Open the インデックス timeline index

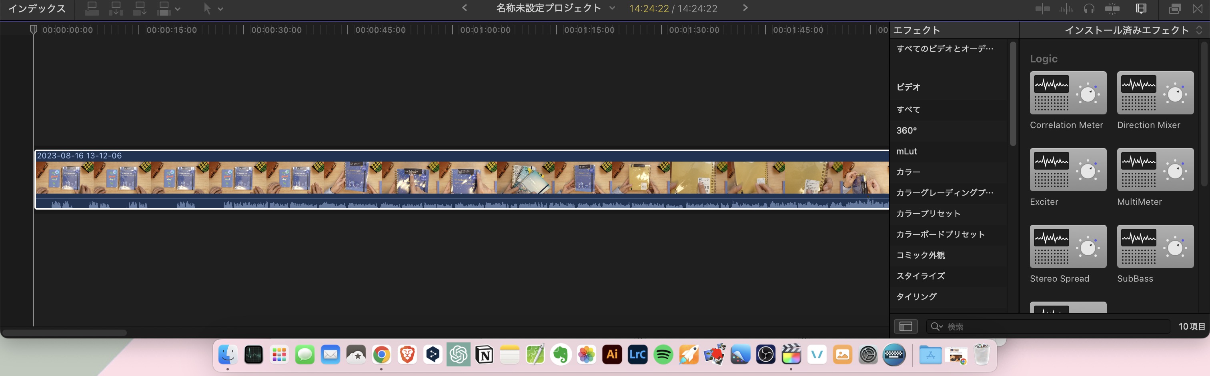(37, 8)
